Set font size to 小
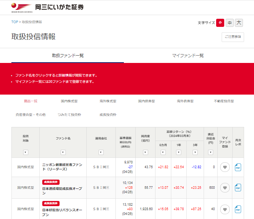Image resolution: width=254 pixels, height=219 pixels. tap(220, 23)
